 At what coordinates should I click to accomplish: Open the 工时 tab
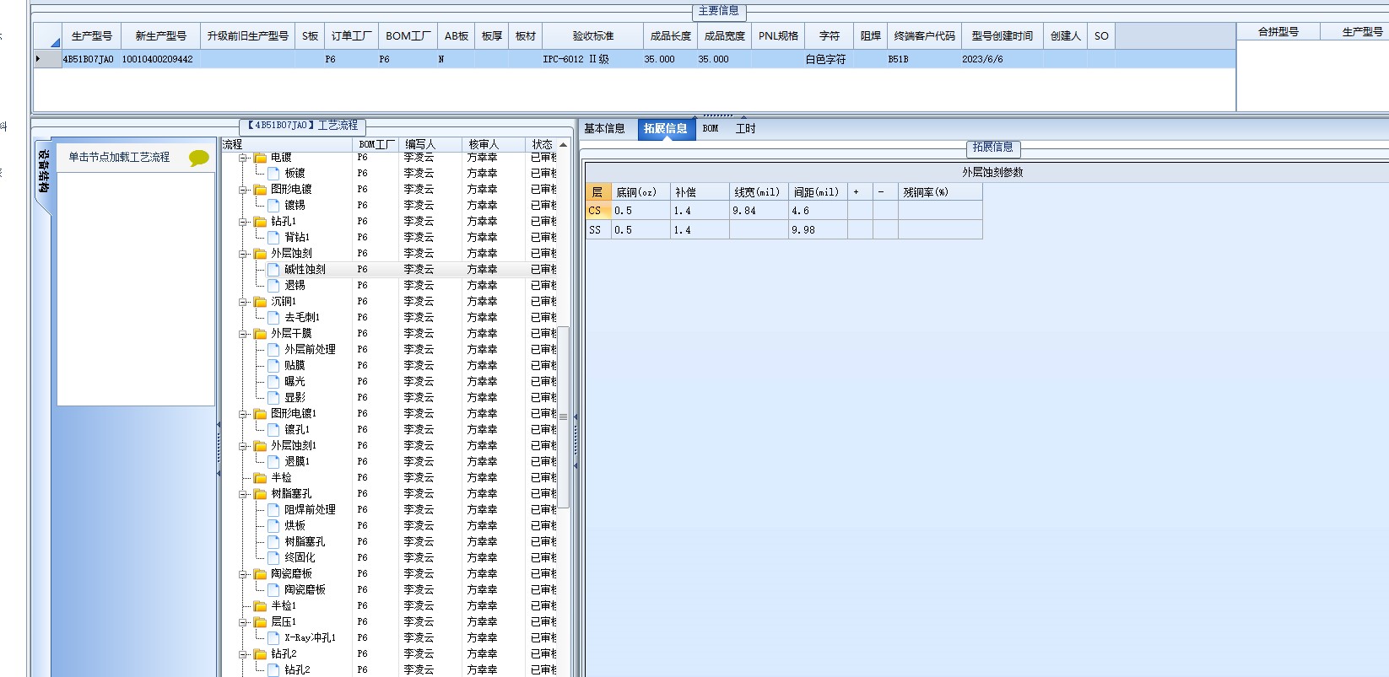coord(746,129)
